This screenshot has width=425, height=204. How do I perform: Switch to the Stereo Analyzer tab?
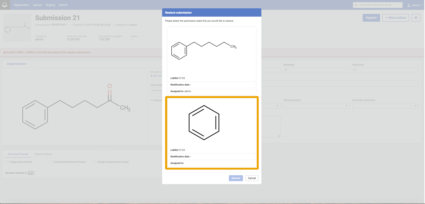pyautogui.click(x=44, y=154)
